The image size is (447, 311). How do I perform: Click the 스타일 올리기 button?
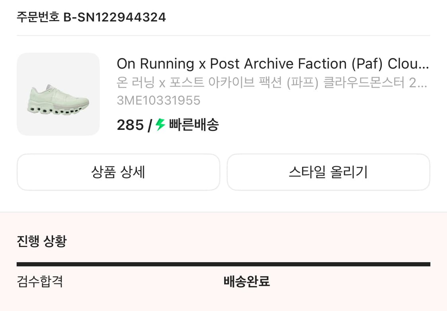pos(328,172)
